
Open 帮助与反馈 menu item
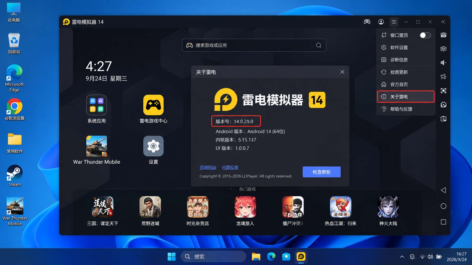(406, 109)
